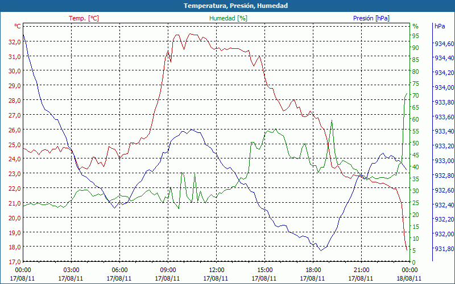Click humidity axis value "60"
The width and height of the screenshot is (455, 284).
[416, 119]
